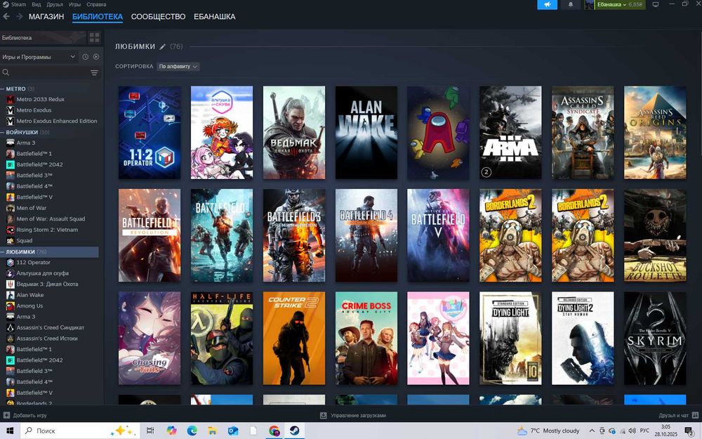Click the Steam icon on the taskbar
This screenshot has width=702, height=439.
coord(295,431)
